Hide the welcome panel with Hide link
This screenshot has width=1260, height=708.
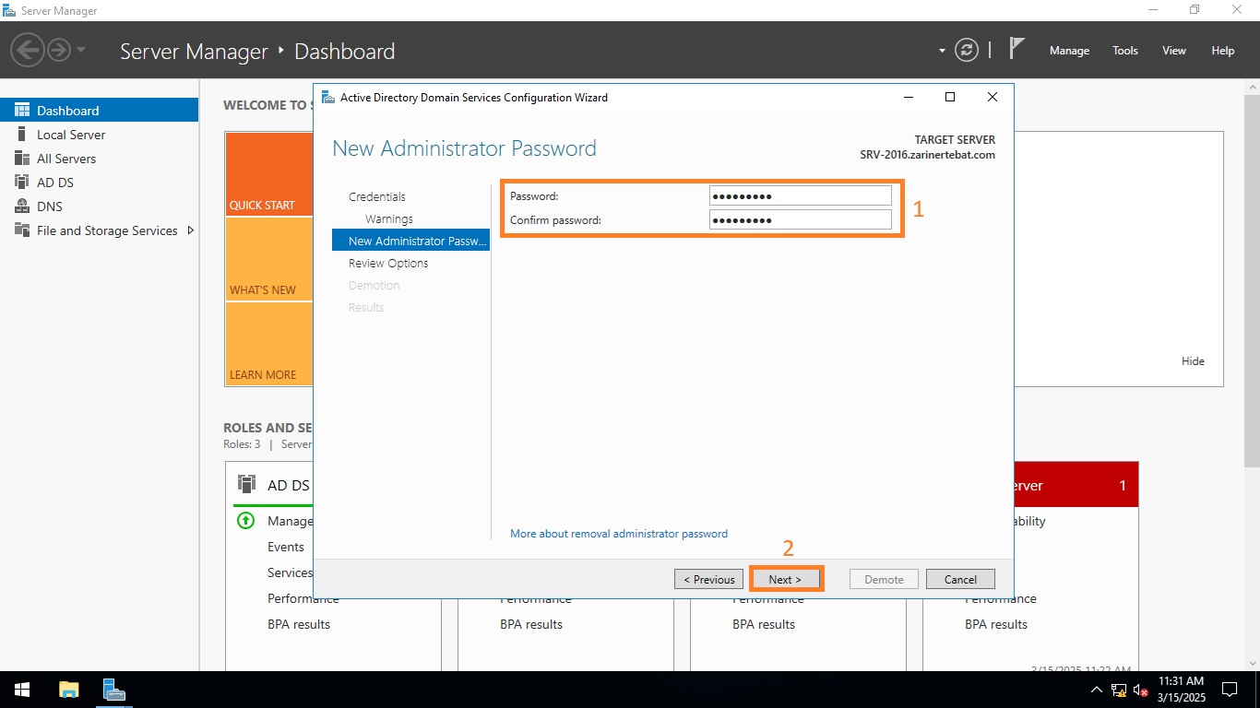tap(1193, 361)
